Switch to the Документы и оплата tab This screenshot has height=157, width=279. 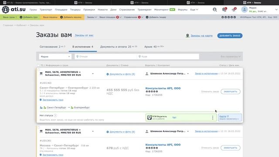point(119,47)
